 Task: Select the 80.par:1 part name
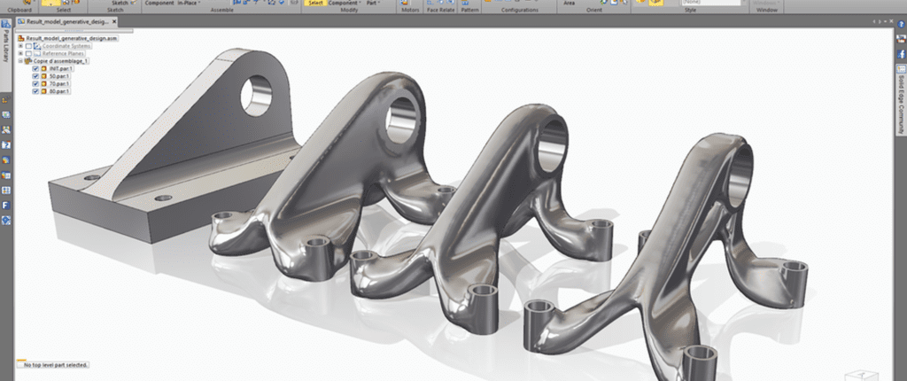pyautogui.click(x=59, y=91)
